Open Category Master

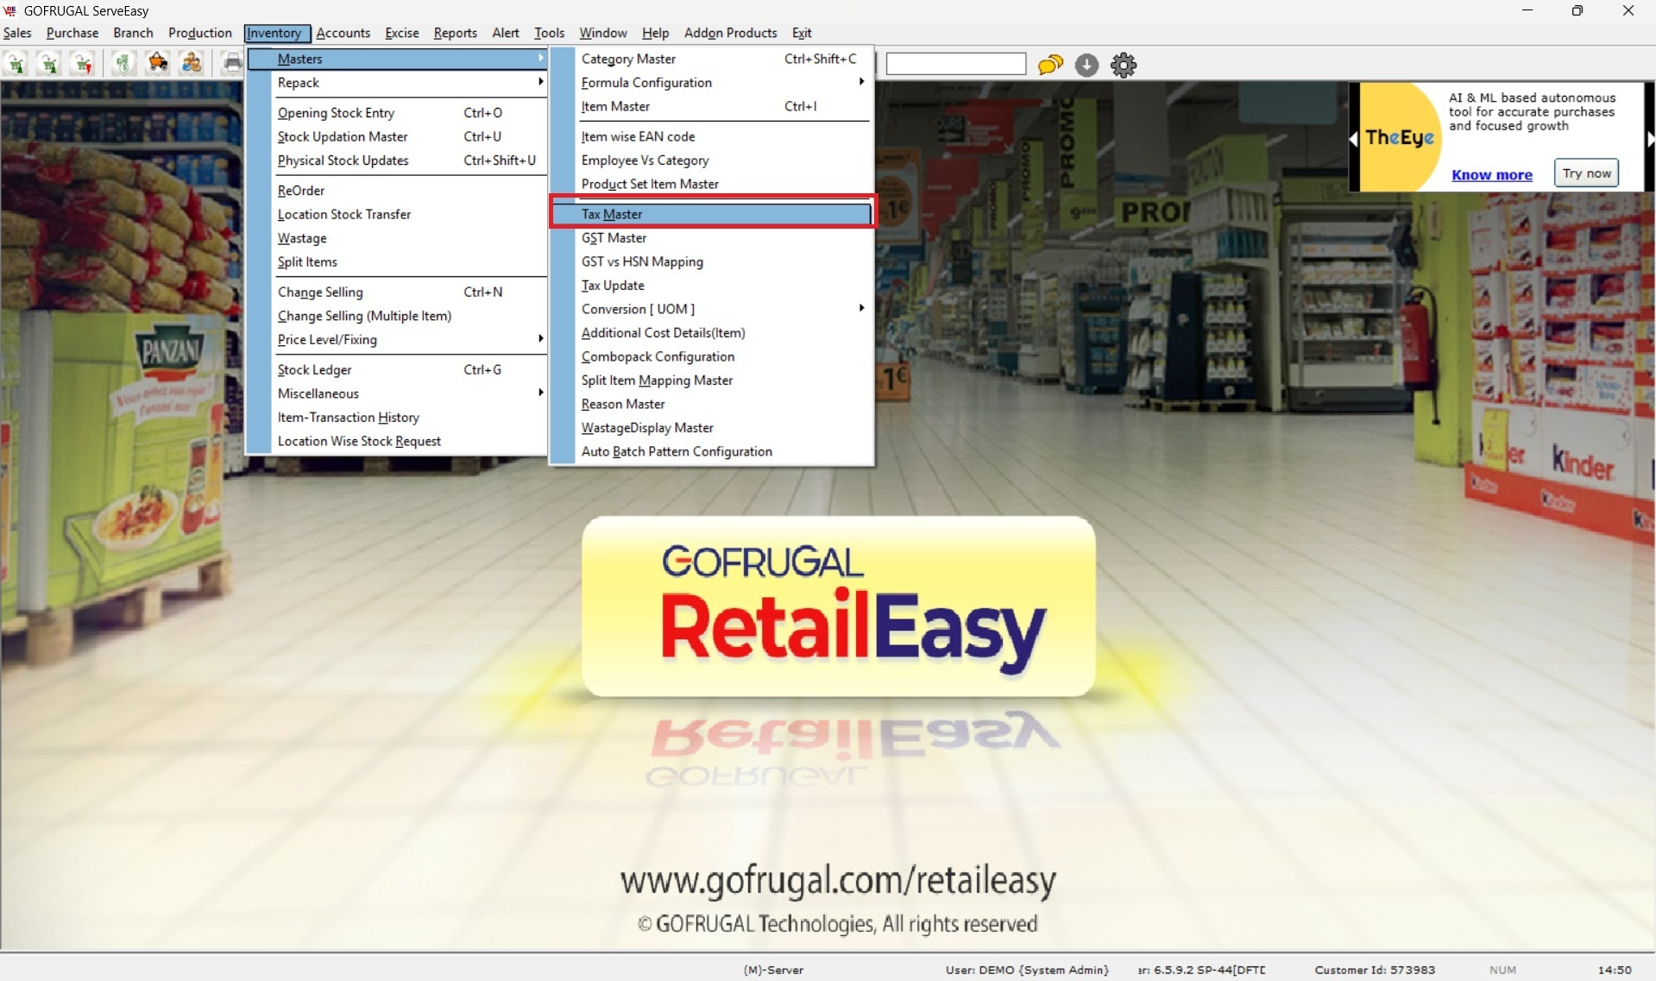click(712, 59)
